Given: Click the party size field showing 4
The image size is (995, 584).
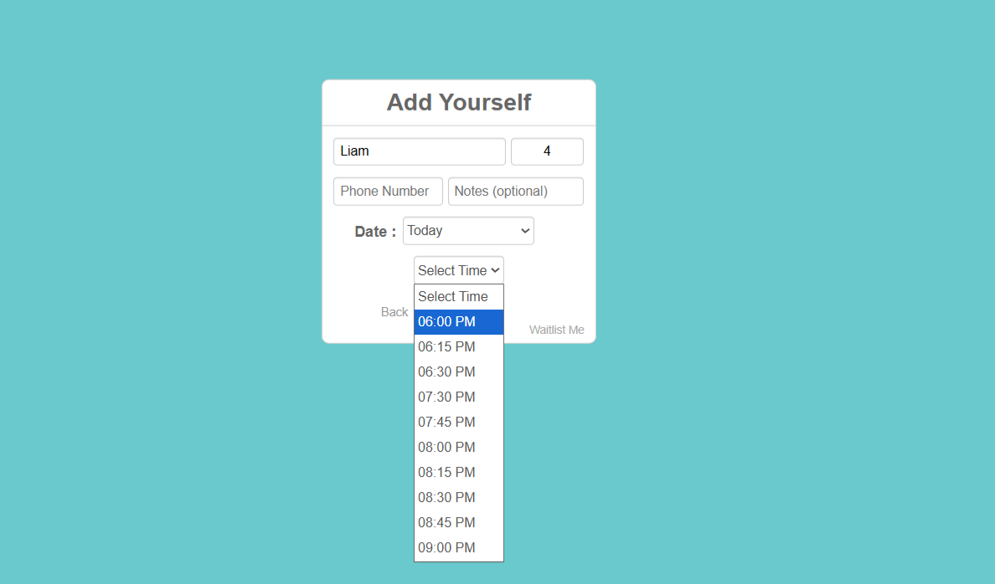Looking at the screenshot, I should [547, 151].
